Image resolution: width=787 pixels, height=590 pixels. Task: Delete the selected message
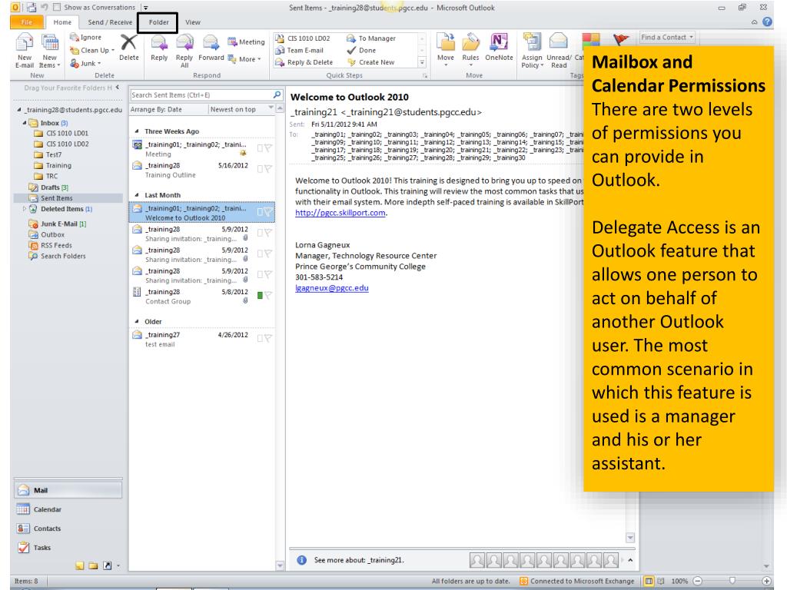point(129,47)
